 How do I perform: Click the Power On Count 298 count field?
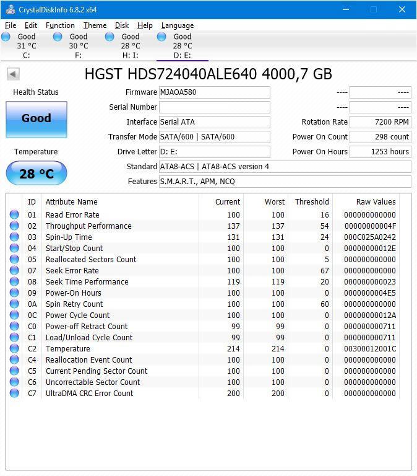tap(380, 137)
